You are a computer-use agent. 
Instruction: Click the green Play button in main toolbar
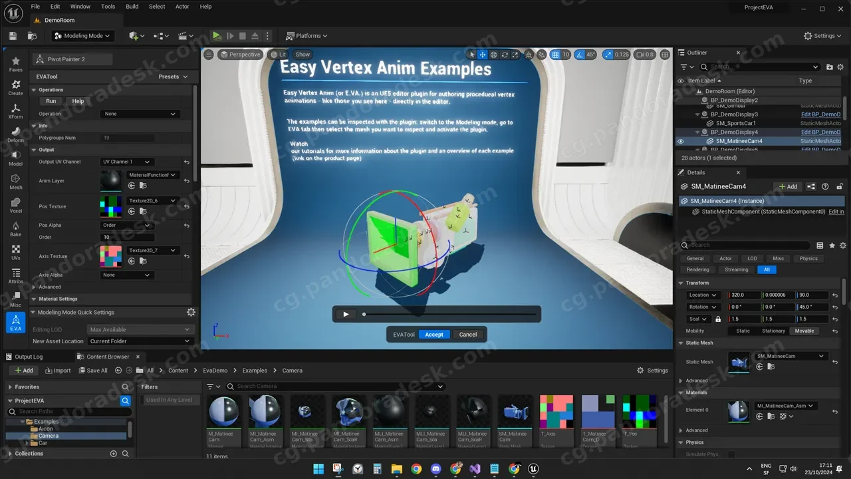[x=217, y=36]
